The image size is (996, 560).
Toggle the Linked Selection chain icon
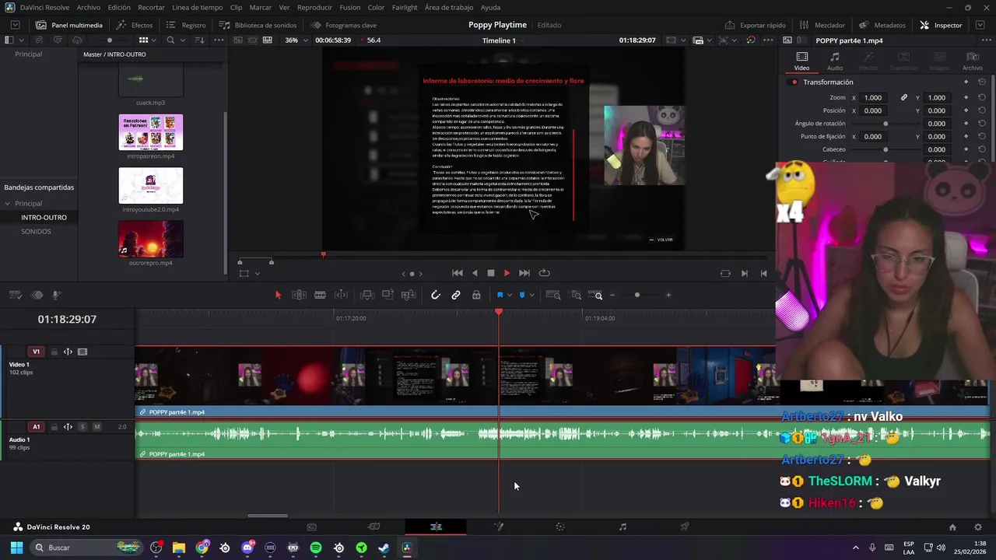click(x=456, y=295)
